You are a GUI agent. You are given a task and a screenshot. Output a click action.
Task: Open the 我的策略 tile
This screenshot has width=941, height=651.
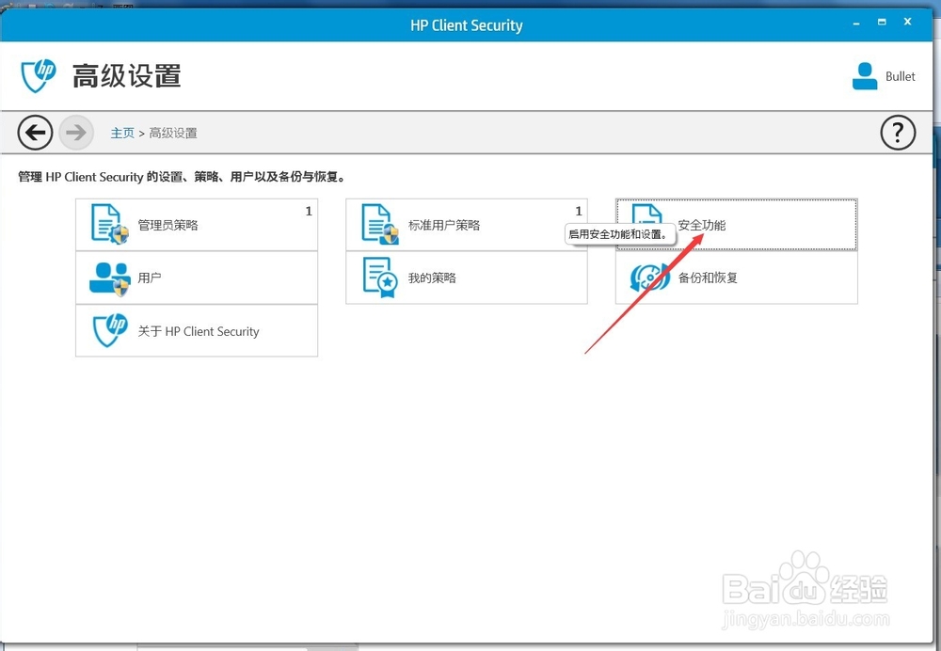coord(467,278)
